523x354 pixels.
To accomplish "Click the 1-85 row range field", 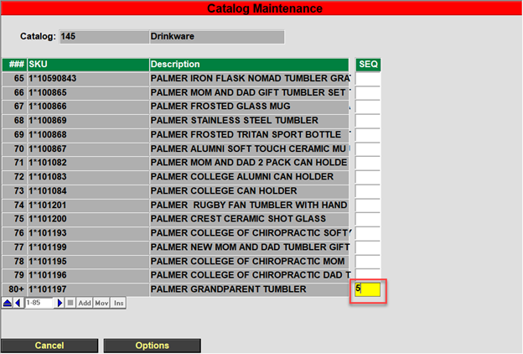I will 39,303.
